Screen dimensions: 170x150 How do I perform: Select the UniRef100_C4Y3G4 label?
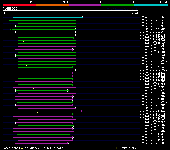pos(152,52)
